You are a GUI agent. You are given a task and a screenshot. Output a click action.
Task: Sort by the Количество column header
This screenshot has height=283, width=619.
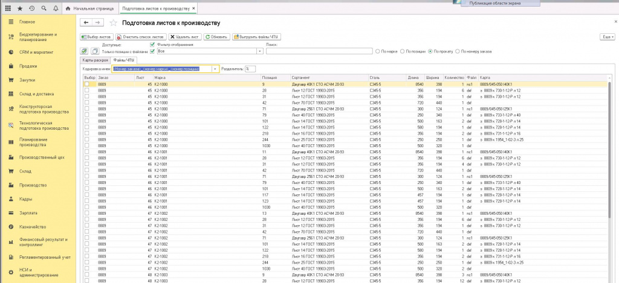454,78
